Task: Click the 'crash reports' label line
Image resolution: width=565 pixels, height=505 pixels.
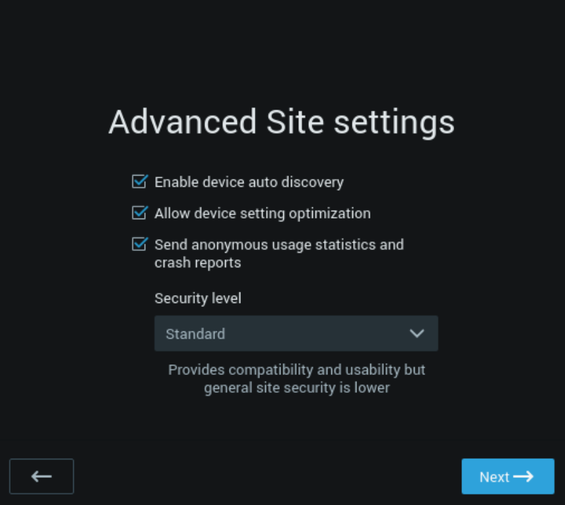Action: tap(198, 263)
